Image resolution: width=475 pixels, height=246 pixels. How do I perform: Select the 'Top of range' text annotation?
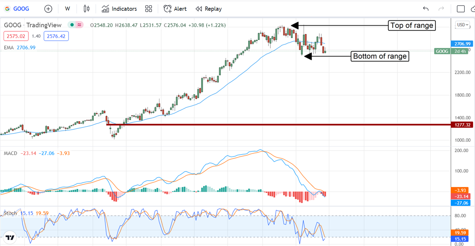tap(412, 26)
